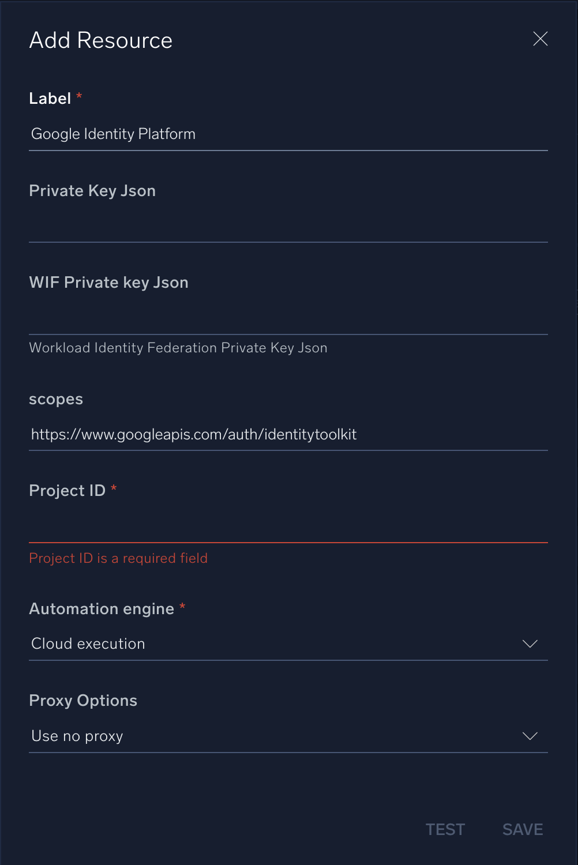Screen dimensions: 578x865
Task: Click the Automation engine heading
Action: tap(102, 609)
